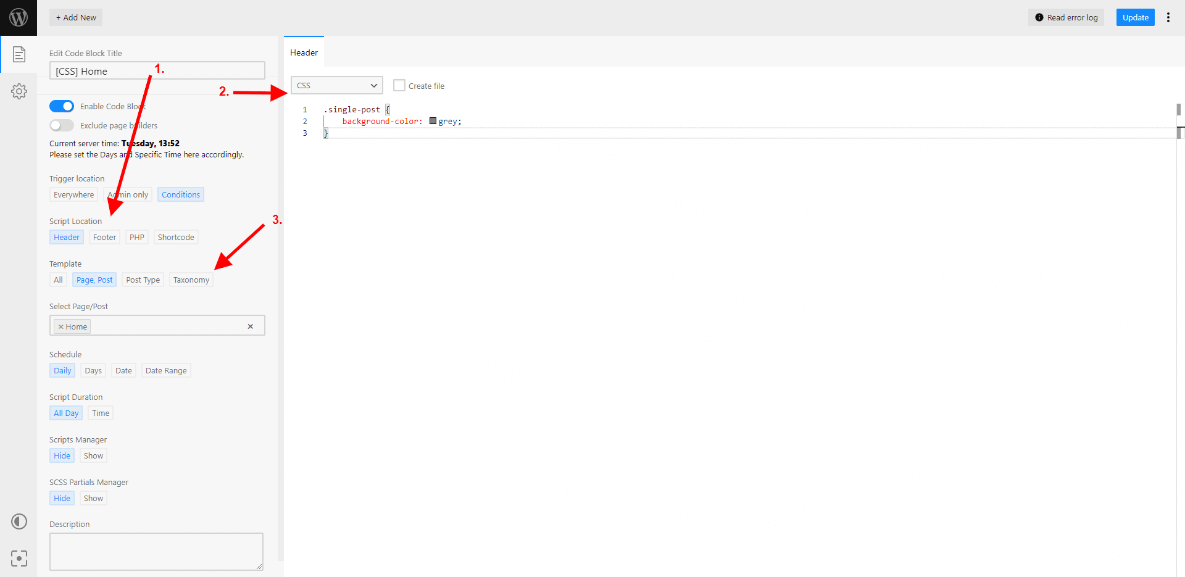Remove the Home tag from Select Page/Post
The width and height of the screenshot is (1185, 577).
[x=60, y=327]
